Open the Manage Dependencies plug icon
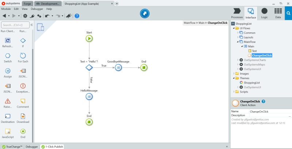 coord(32,16)
